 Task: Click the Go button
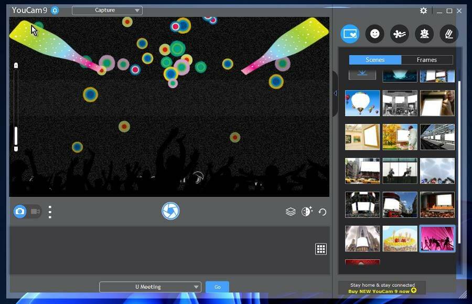point(217,287)
